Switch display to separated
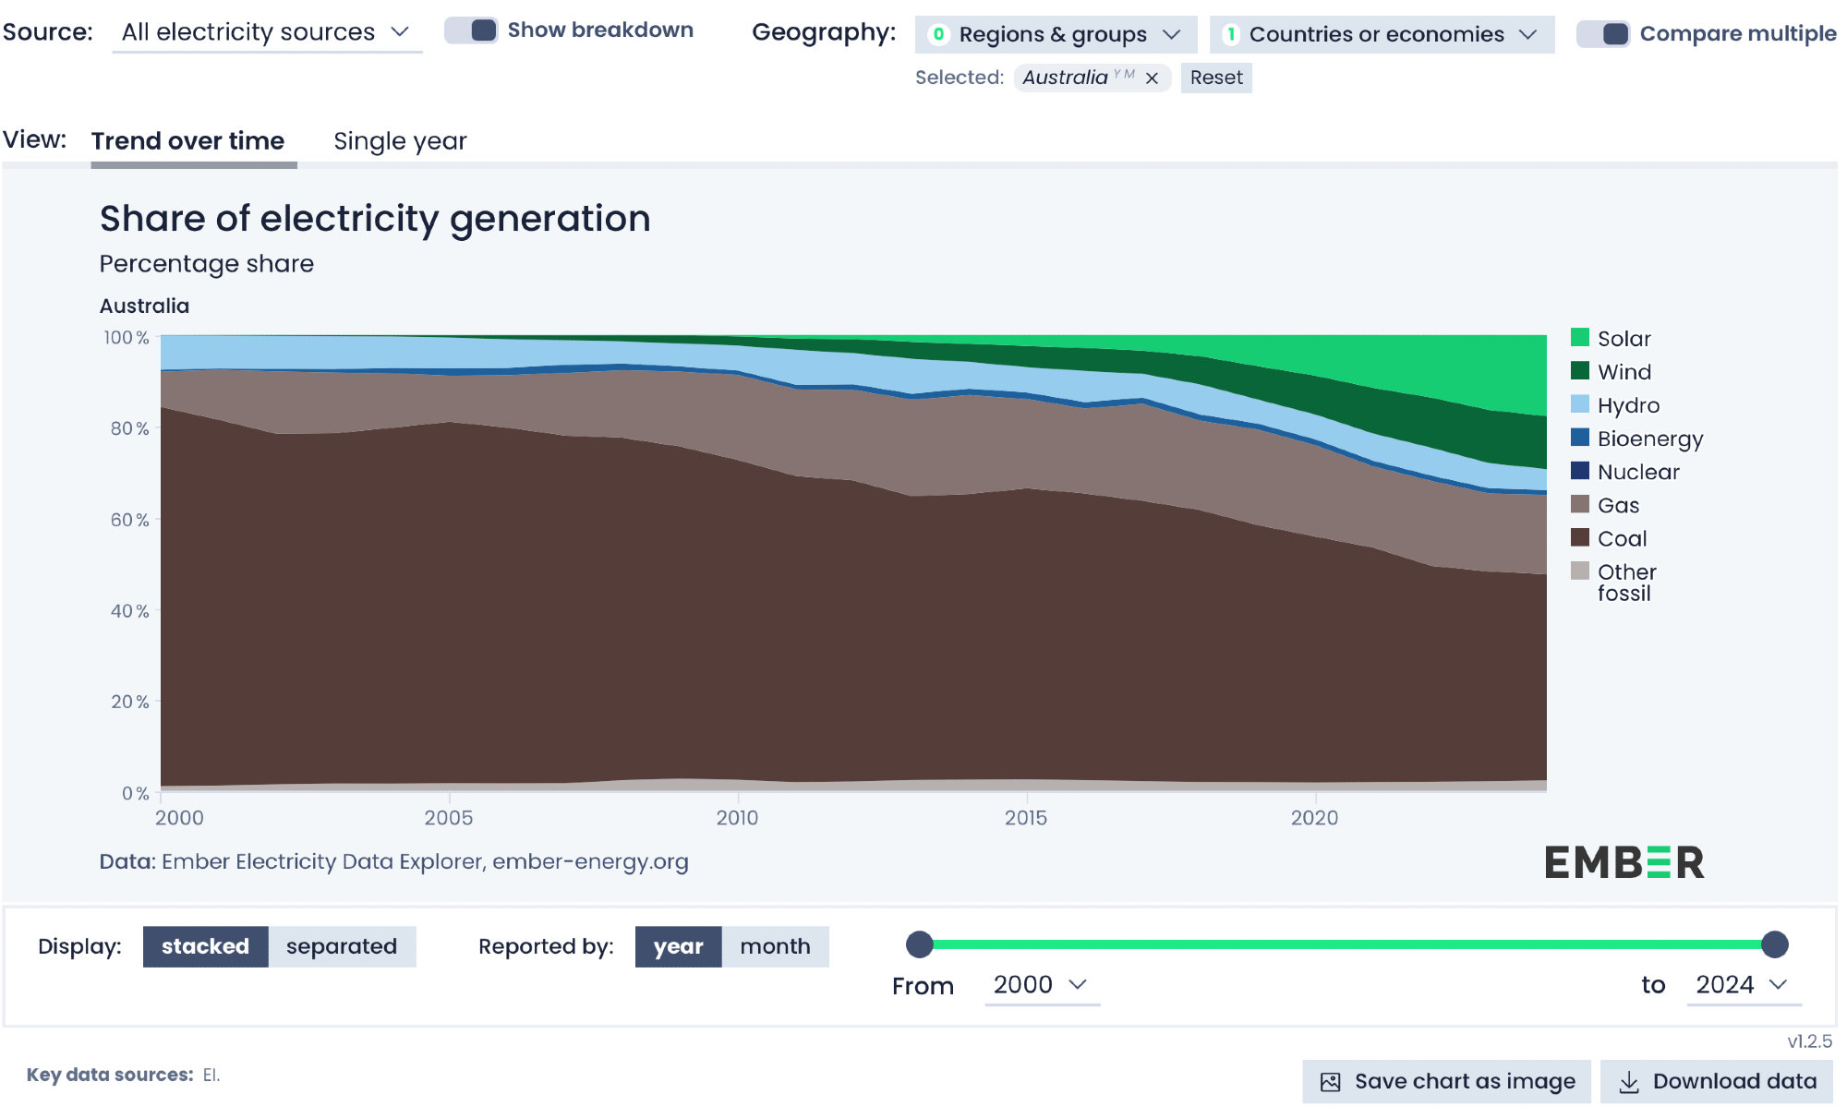 (x=342, y=946)
